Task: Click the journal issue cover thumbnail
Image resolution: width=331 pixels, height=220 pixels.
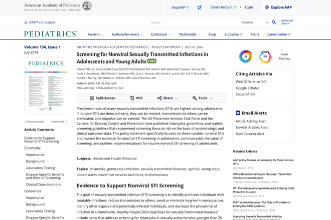Action: point(46,86)
